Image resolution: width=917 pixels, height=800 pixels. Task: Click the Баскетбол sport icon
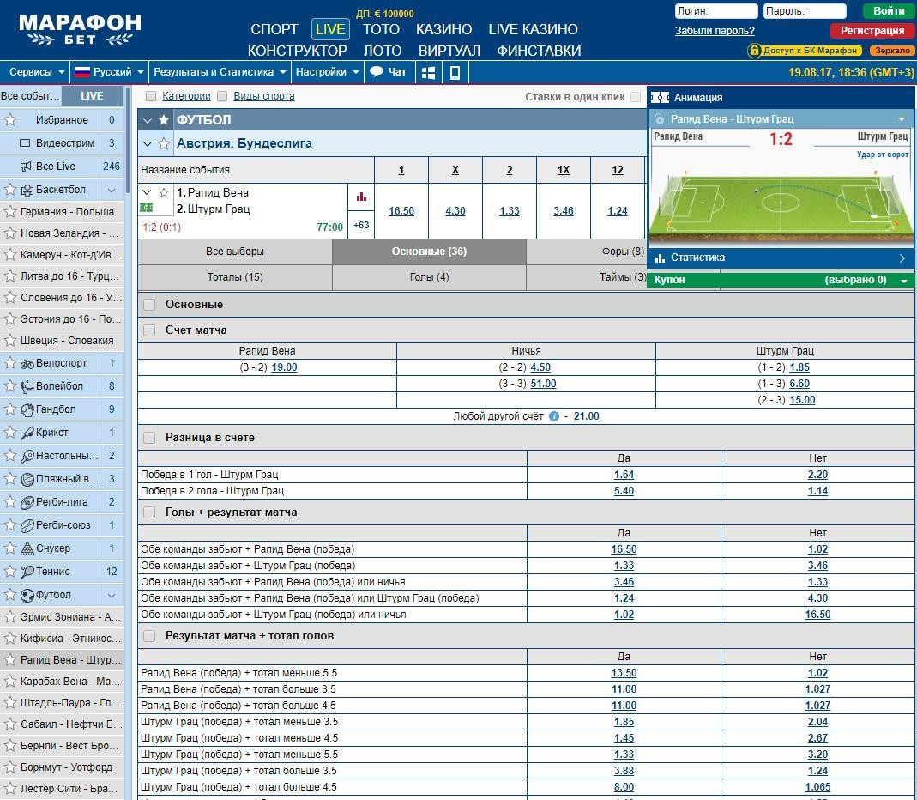pyautogui.click(x=27, y=191)
